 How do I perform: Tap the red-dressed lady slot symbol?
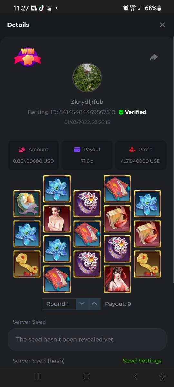point(117,279)
